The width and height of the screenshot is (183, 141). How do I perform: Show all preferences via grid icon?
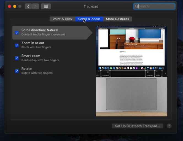coord(46,6)
